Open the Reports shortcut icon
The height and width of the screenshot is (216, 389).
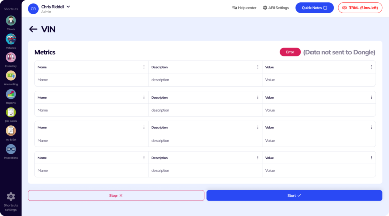pyautogui.click(x=11, y=94)
